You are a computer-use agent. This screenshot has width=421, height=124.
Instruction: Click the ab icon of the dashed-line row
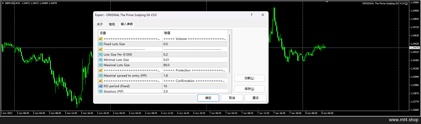(x=100, y=49)
